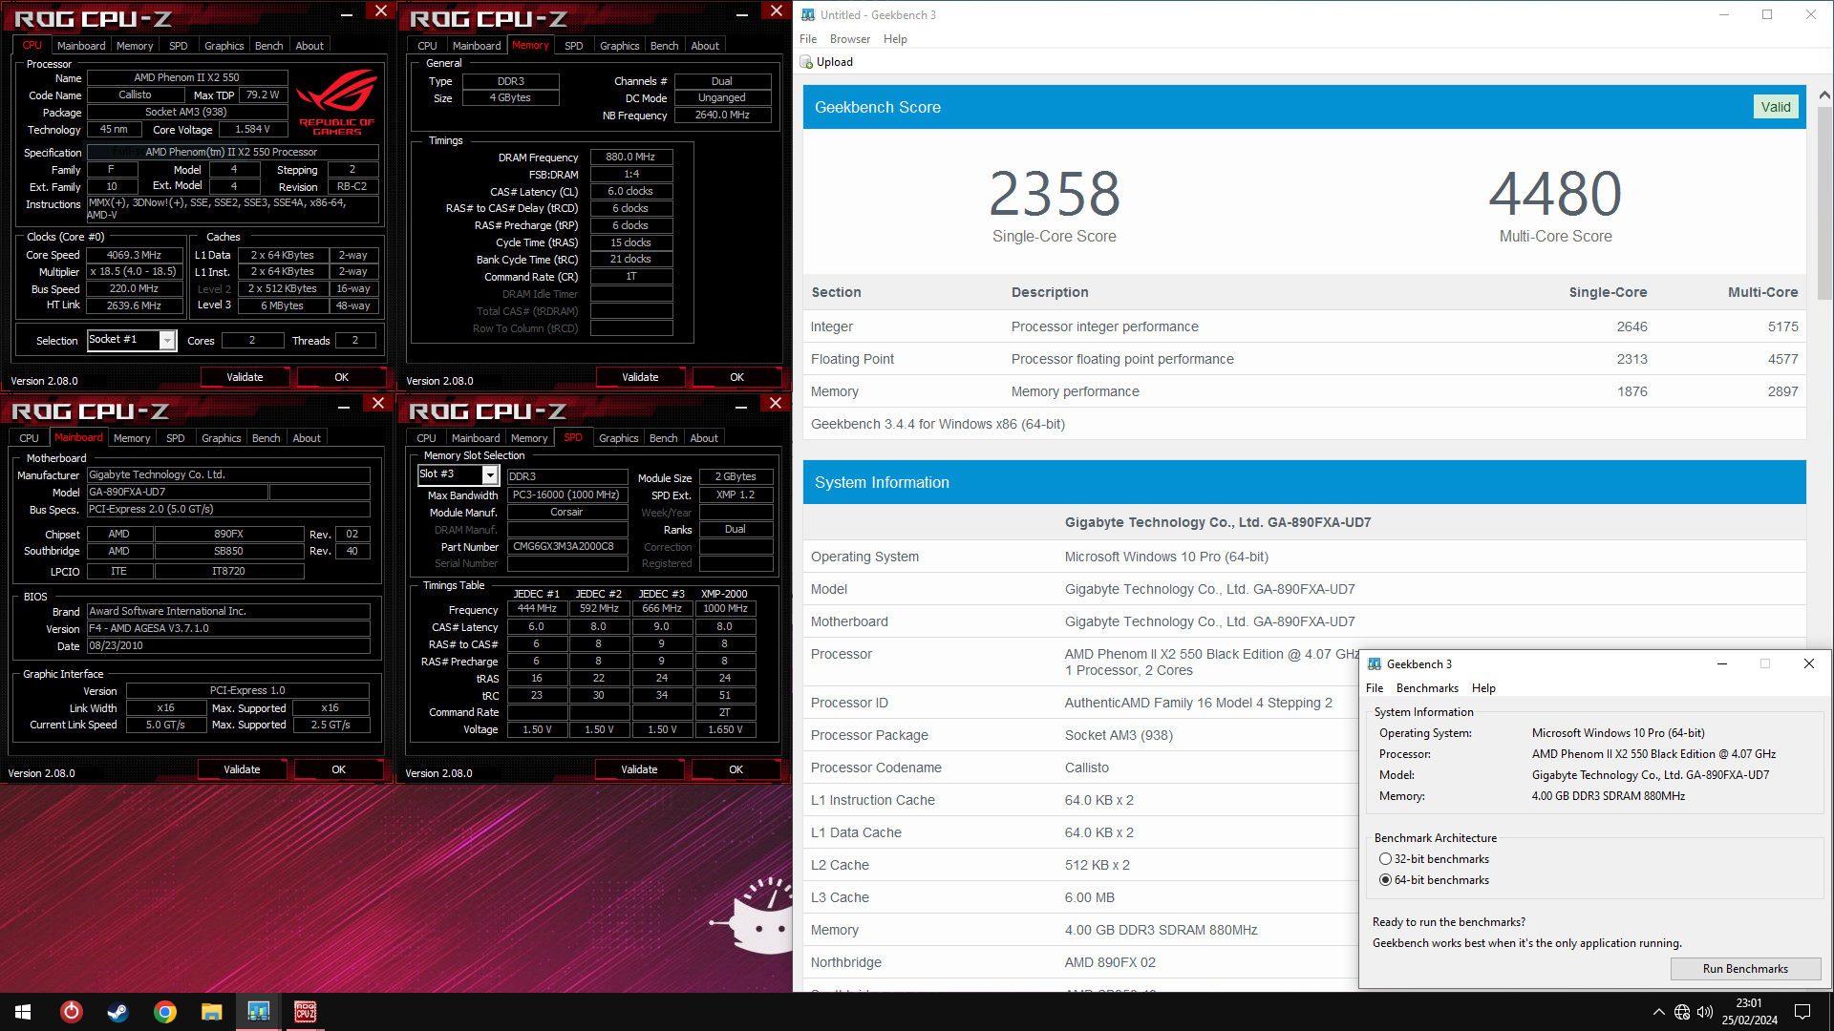Open Memory tab in top-left CPU-Z window
1834x1031 pixels.
click(x=135, y=46)
